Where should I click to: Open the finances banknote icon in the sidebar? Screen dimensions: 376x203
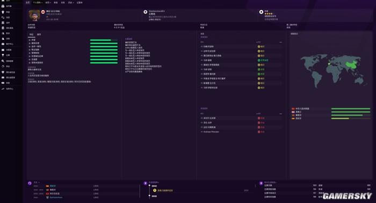tap(3, 83)
